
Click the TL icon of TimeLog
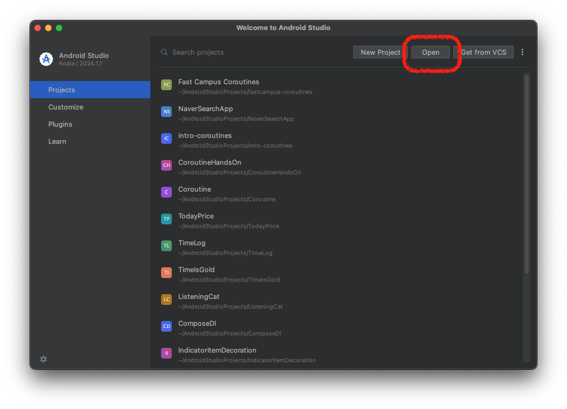[166, 245]
